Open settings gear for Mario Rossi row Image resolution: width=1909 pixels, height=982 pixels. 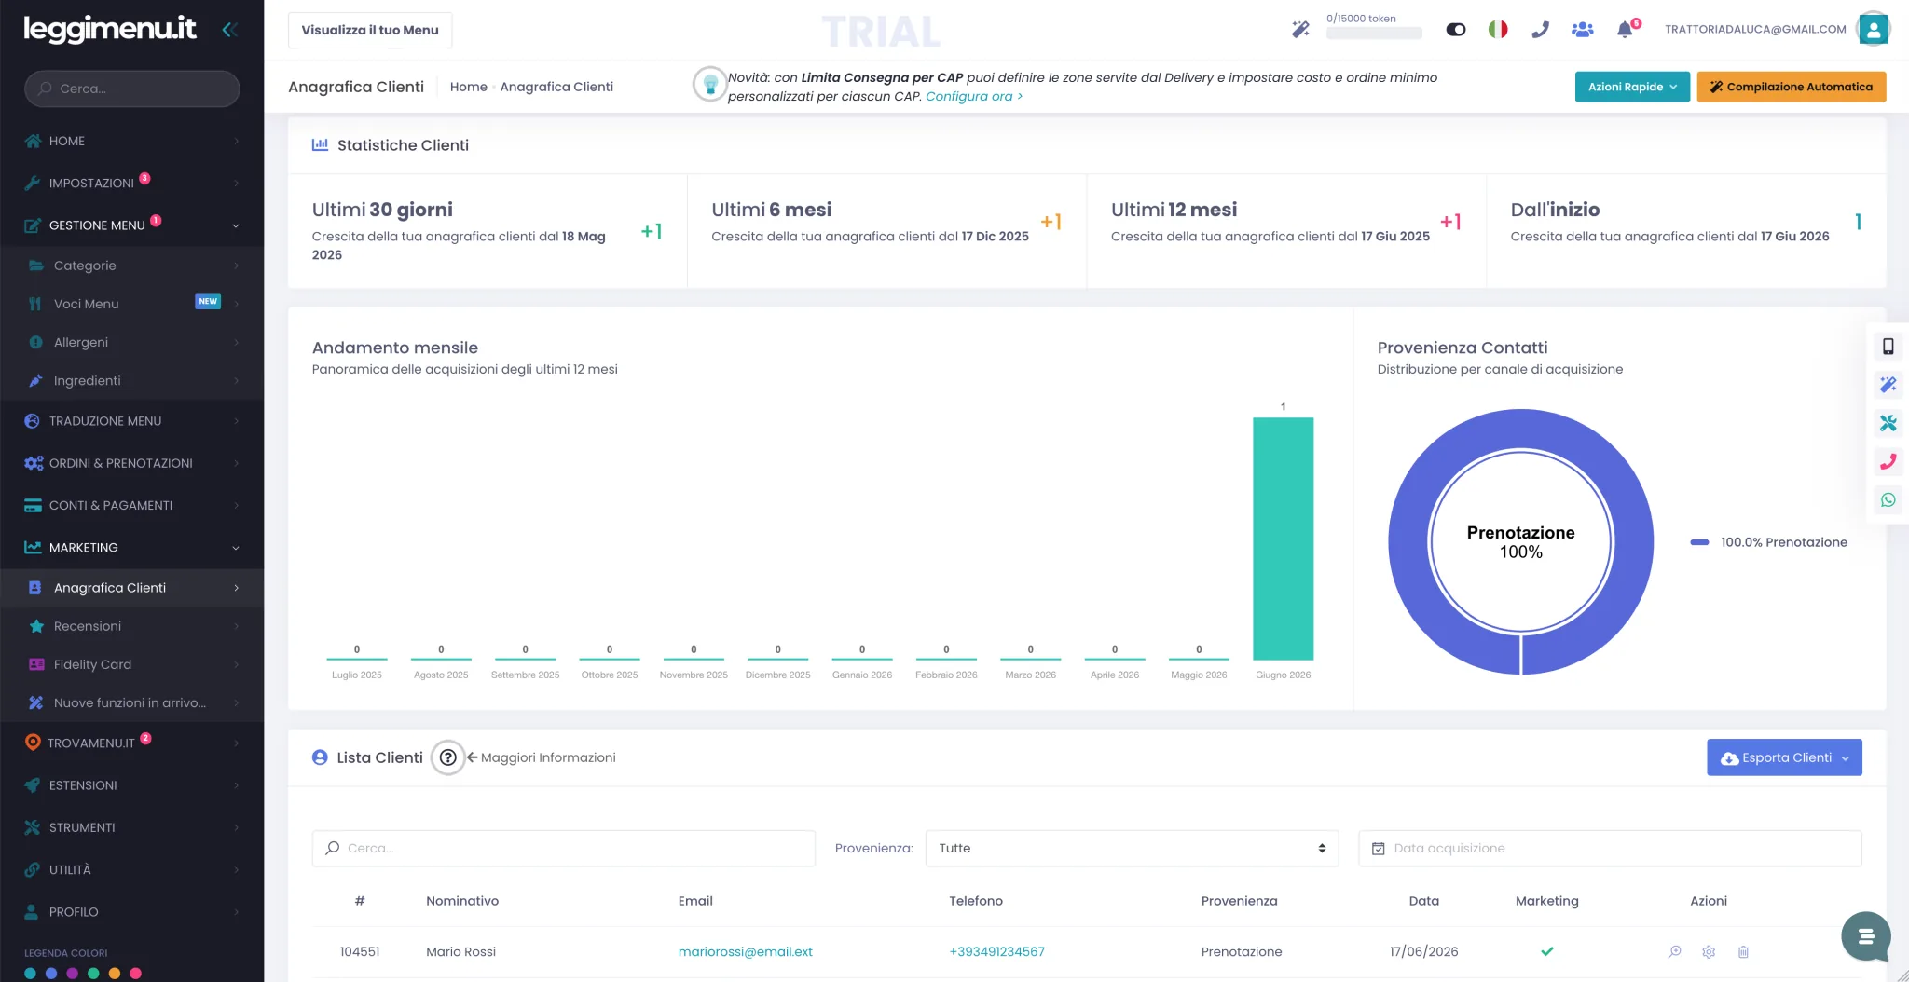click(x=1709, y=951)
